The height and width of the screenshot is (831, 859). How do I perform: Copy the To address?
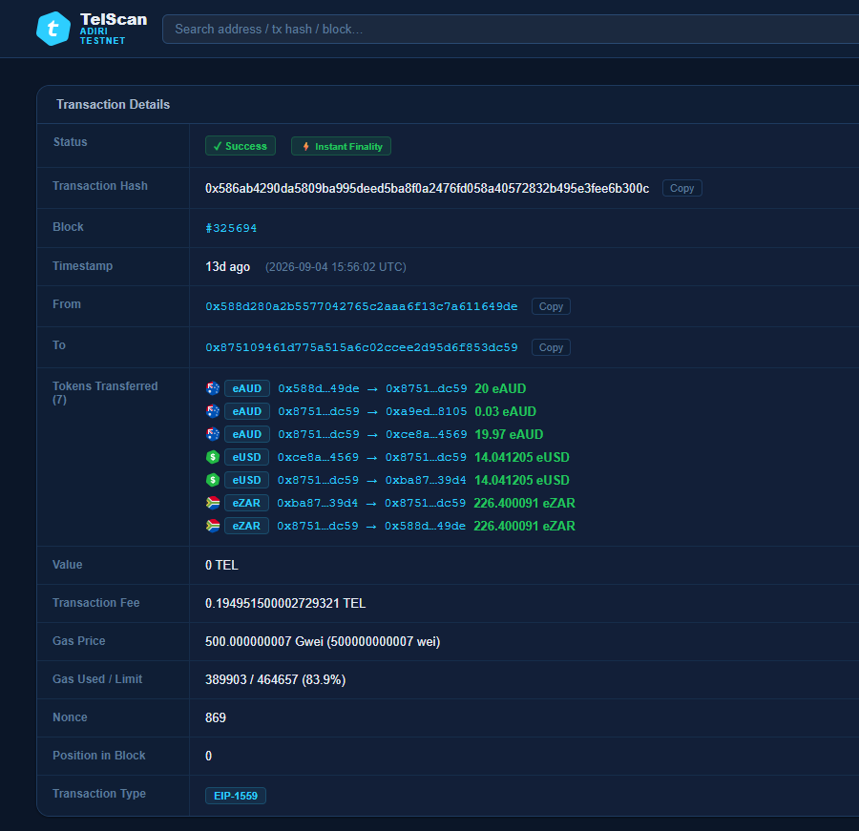tap(551, 347)
